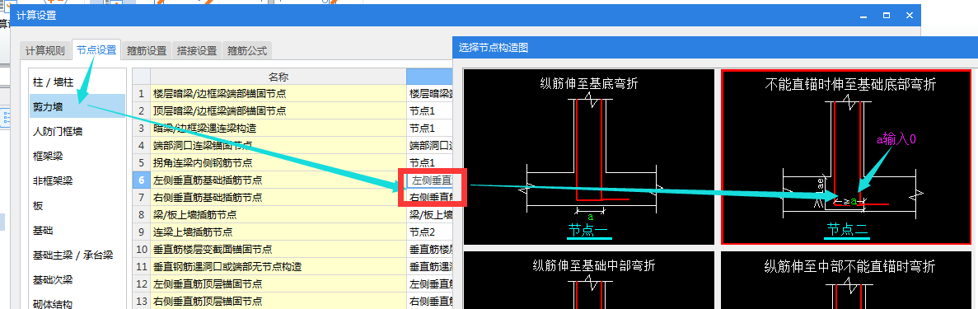Select row 右侧垂直筋基础插筋节点
The width and height of the screenshot is (978, 309).
[278, 197]
